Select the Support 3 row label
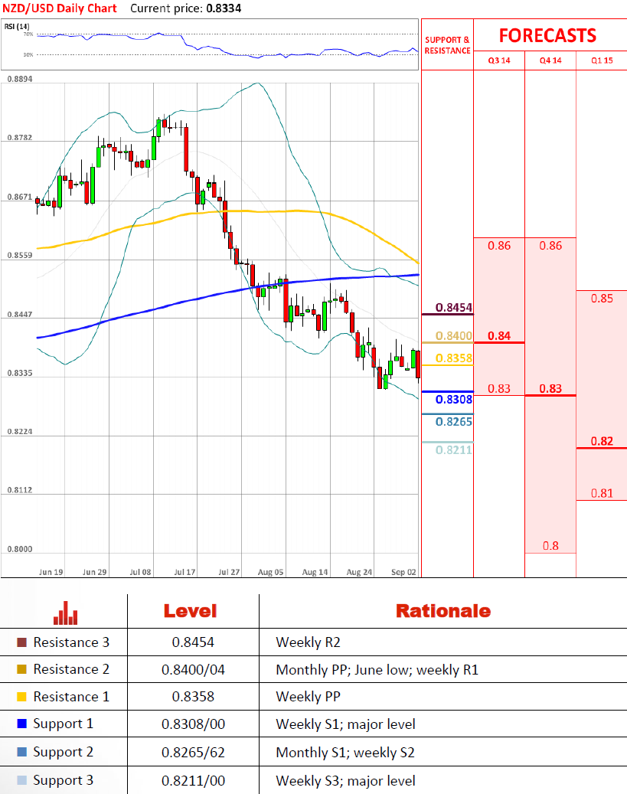Image resolution: width=627 pixels, height=794 pixels. tap(64, 781)
